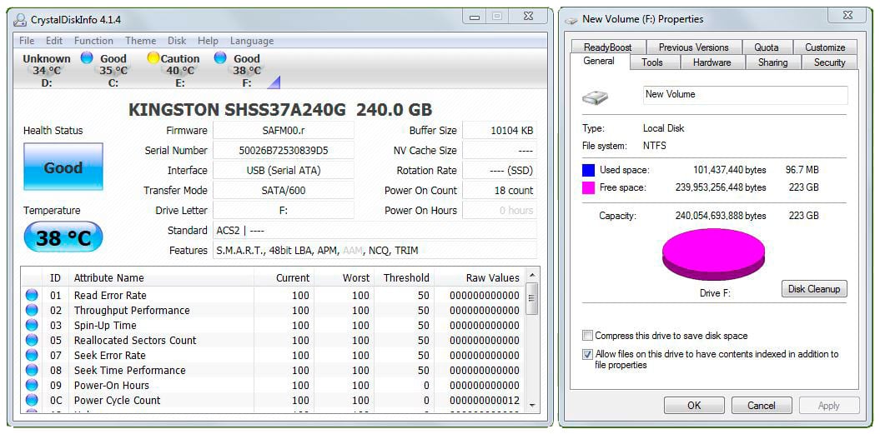Click the Features list S.M.A.R.T. field
The width and height of the screenshot is (880, 434).
click(375, 250)
